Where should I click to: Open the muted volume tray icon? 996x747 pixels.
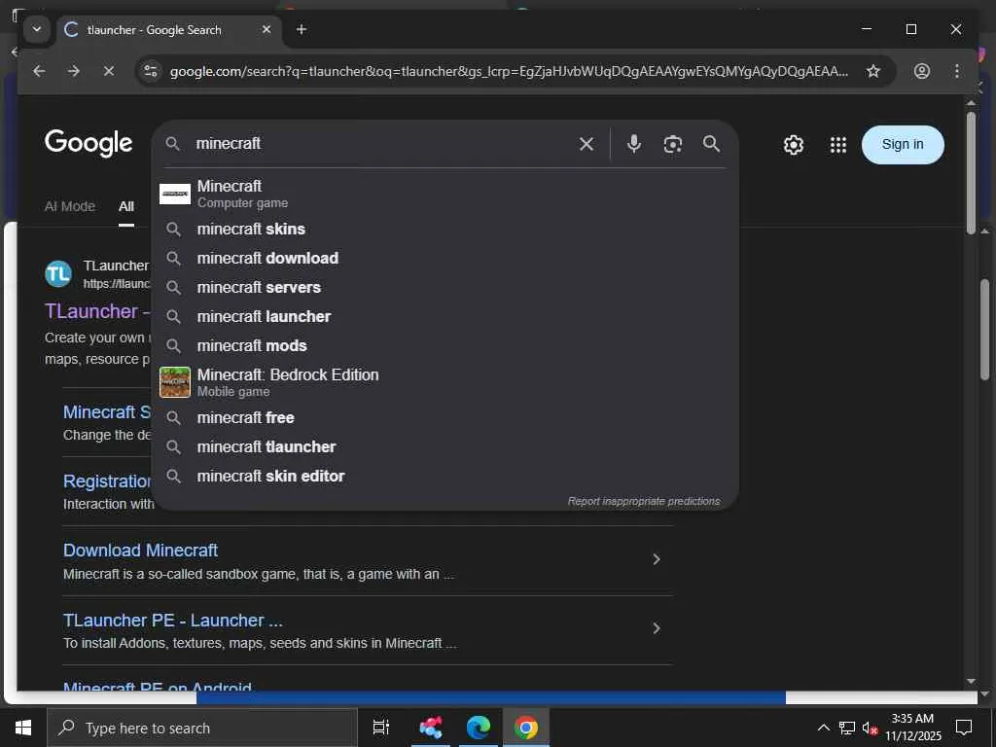pyautogui.click(x=871, y=728)
